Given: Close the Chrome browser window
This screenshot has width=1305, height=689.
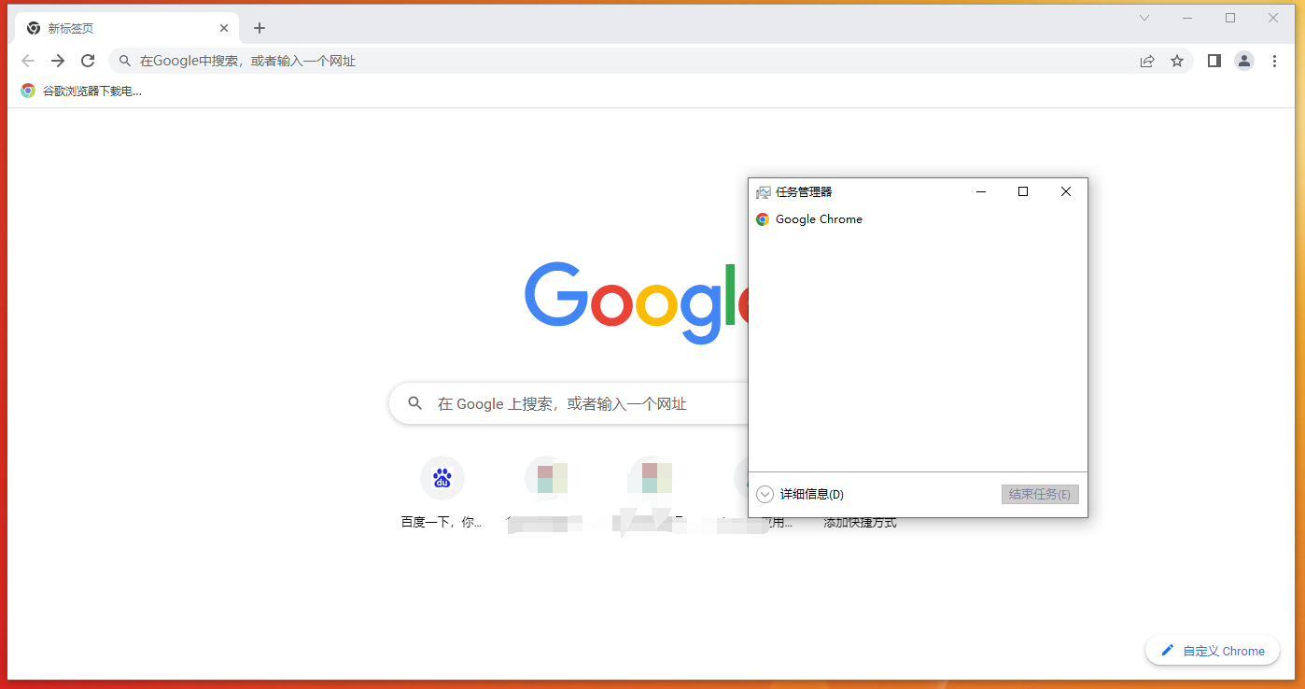Looking at the screenshot, I should click(x=1273, y=18).
